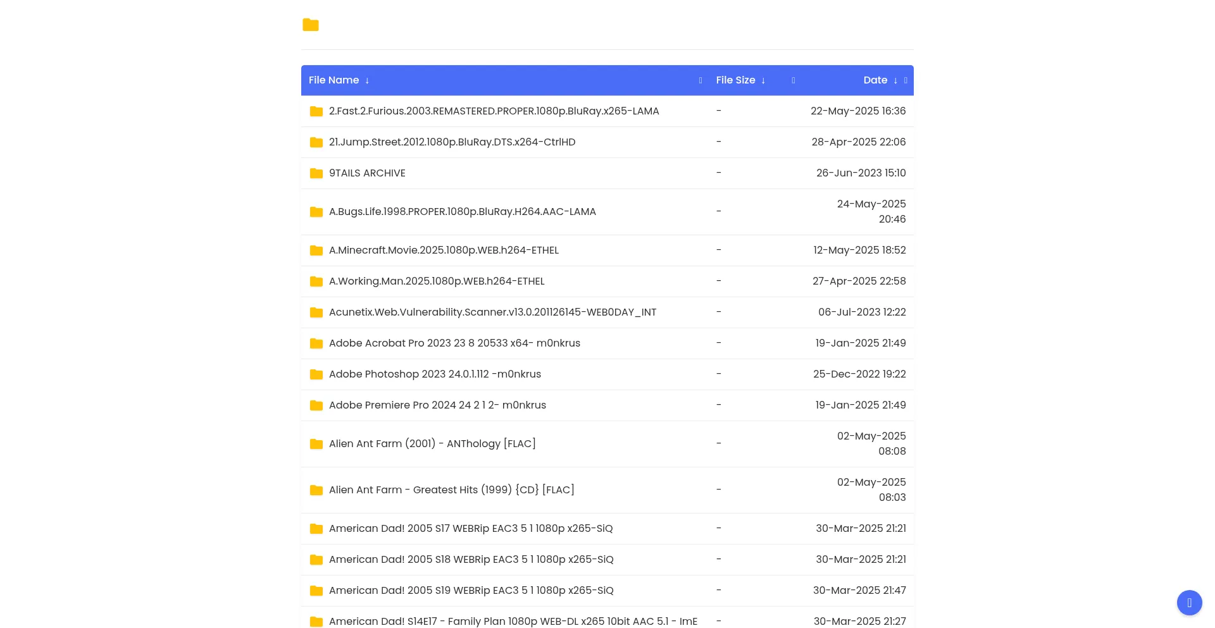Open the A.Working.Man.2025 folder link
The image size is (1215, 628).
[437, 281]
